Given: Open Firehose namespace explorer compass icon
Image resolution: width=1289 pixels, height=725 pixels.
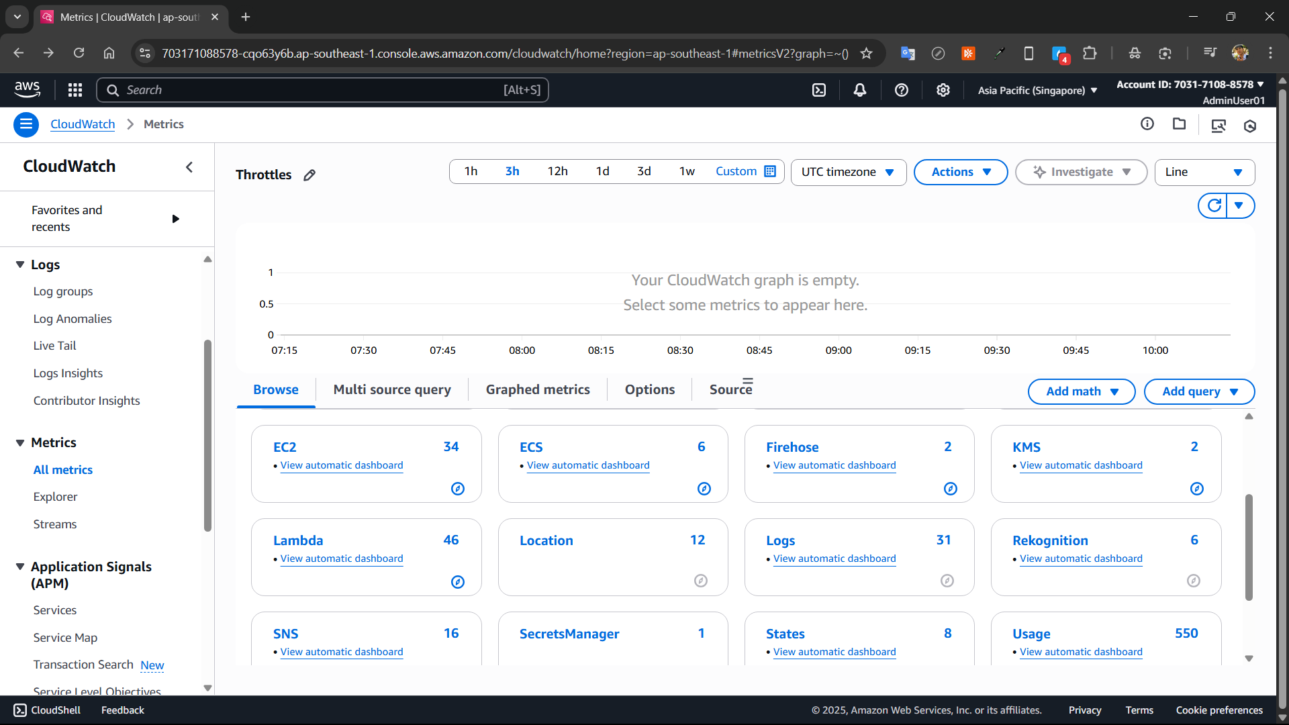Looking at the screenshot, I should (951, 489).
